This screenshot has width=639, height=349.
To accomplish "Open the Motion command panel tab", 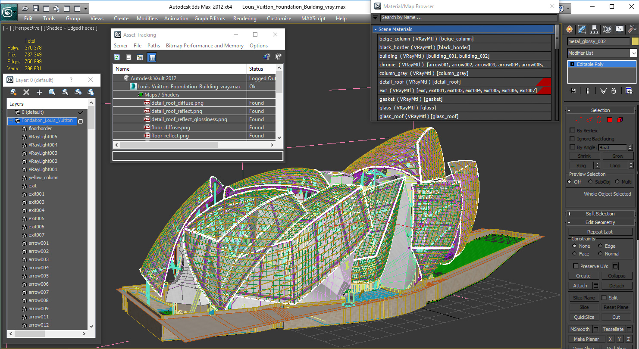I will tap(607, 29).
